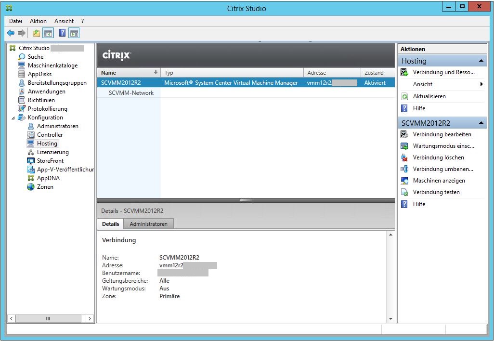The width and height of the screenshot is (494, 341).
Task: Click the Verbindung löschen action icon
Action: [404, 157]
